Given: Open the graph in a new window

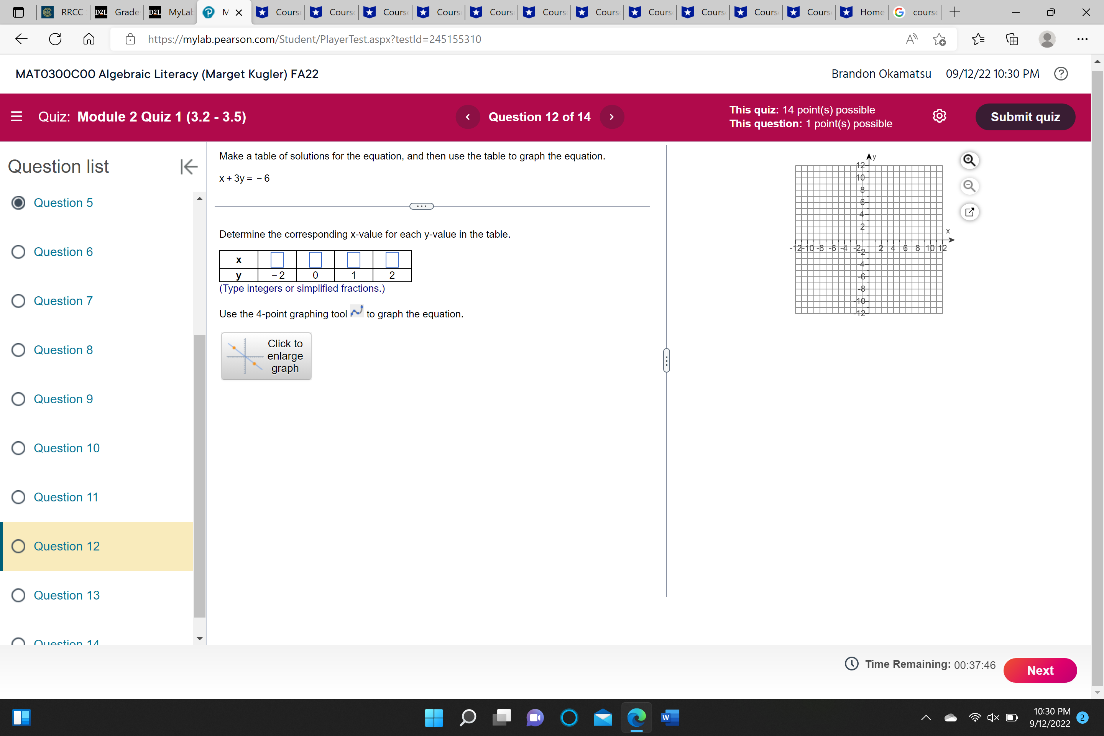Looking at the screenshot, I should (970, 212).
